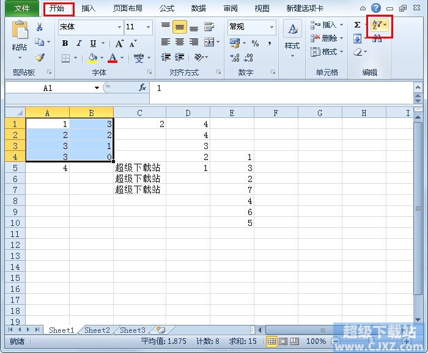Click the Copy icon
The width and height of the screenshot is (428, 353).
(40, 42)
